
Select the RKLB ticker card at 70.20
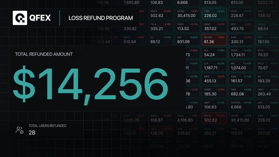point(267,53)
